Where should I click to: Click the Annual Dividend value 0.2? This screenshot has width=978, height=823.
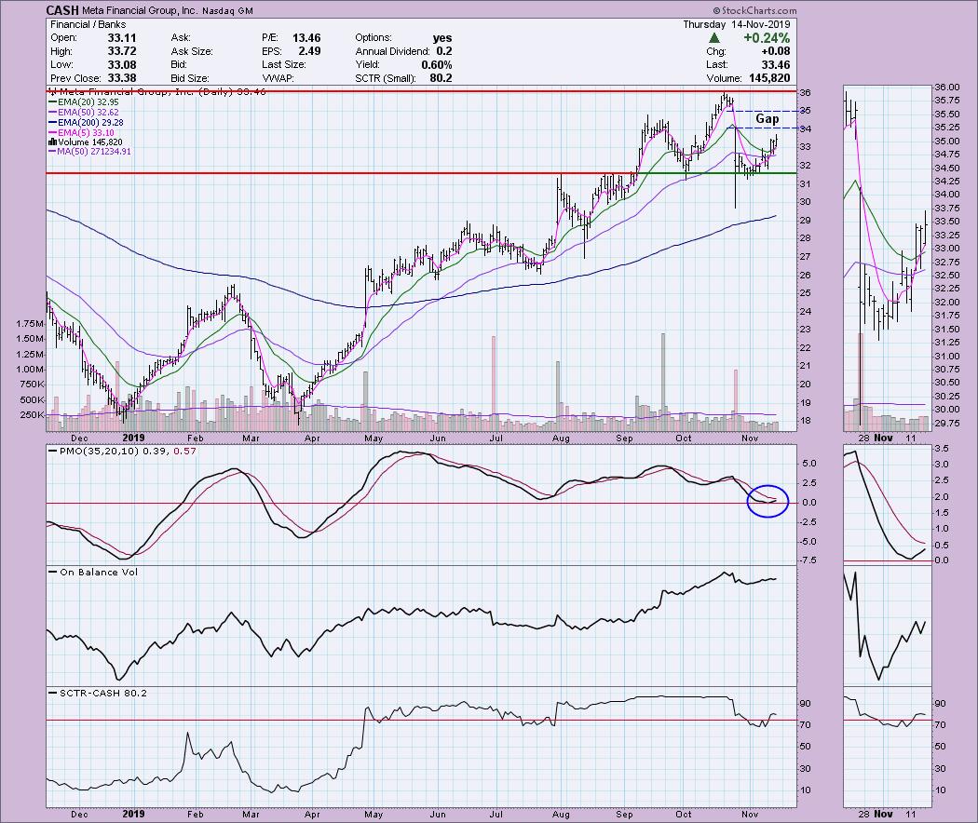444,51
